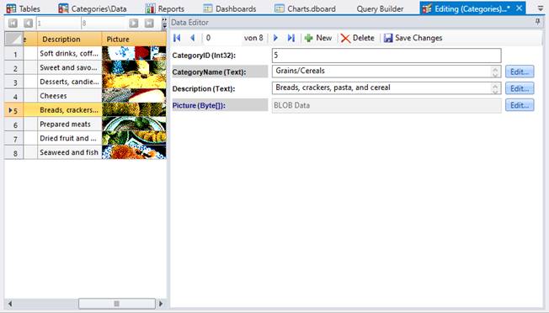Select the 'Seaweed and fish' cell

69,153
